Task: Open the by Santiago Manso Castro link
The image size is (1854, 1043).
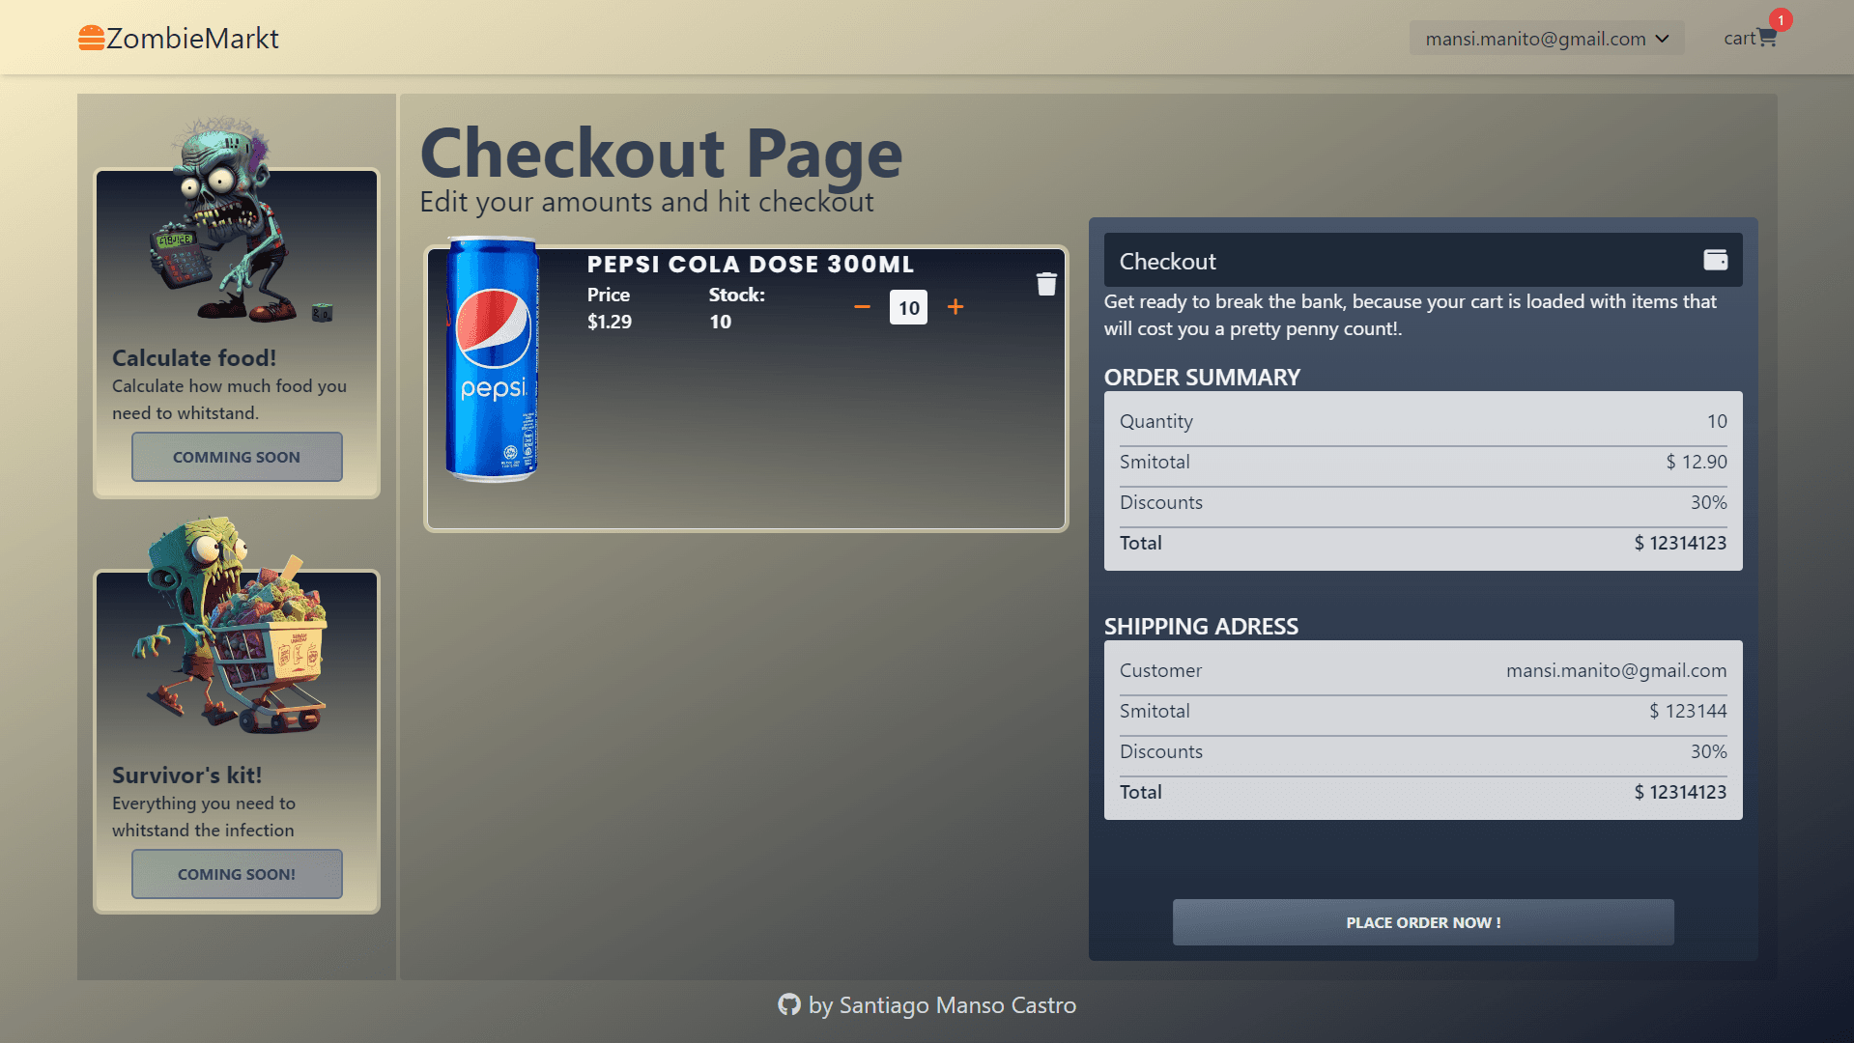Action: (942, 1005)
